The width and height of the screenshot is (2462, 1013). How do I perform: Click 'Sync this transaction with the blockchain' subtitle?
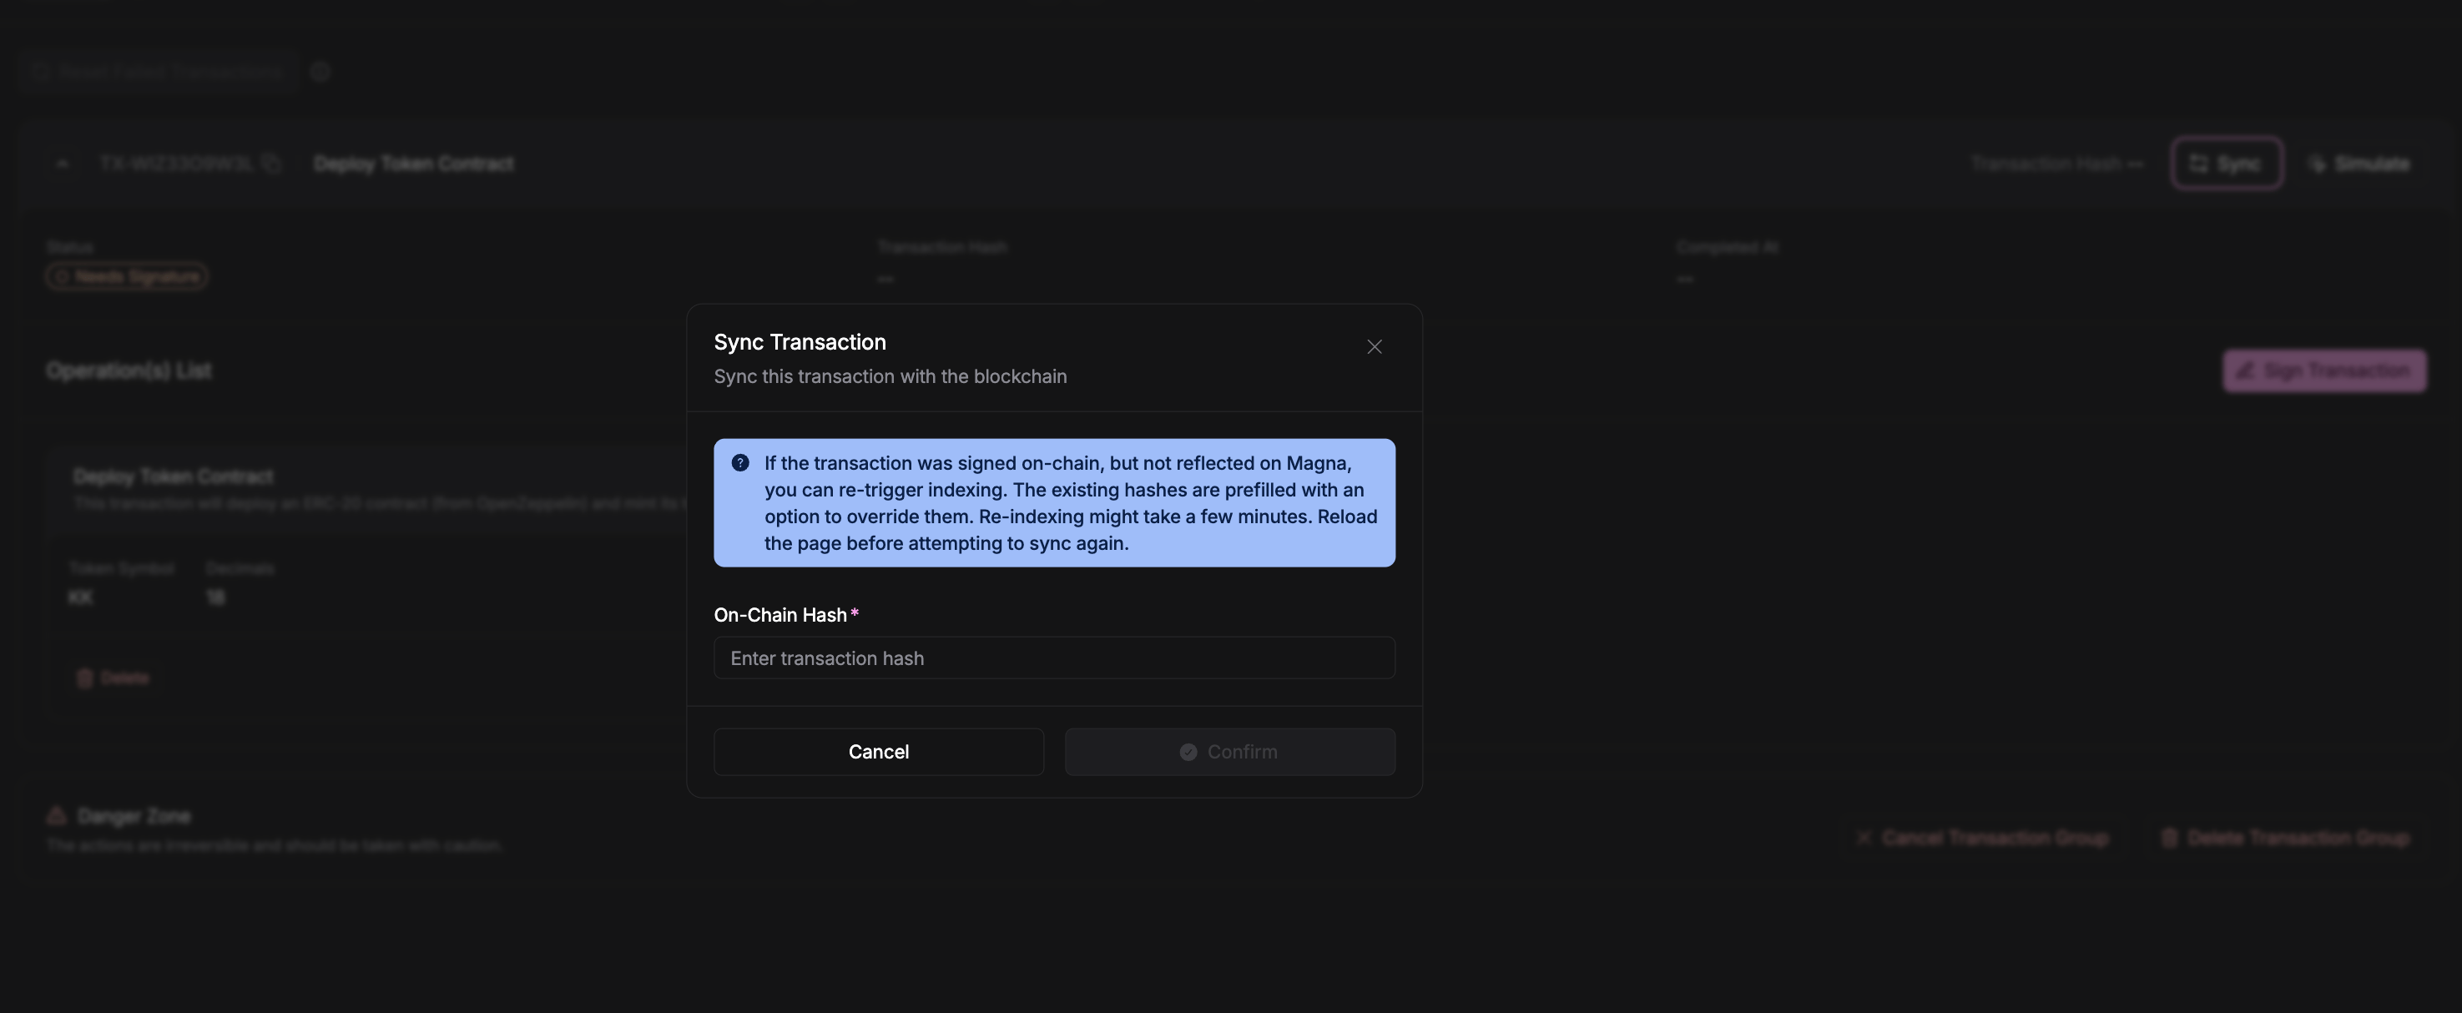890,376
